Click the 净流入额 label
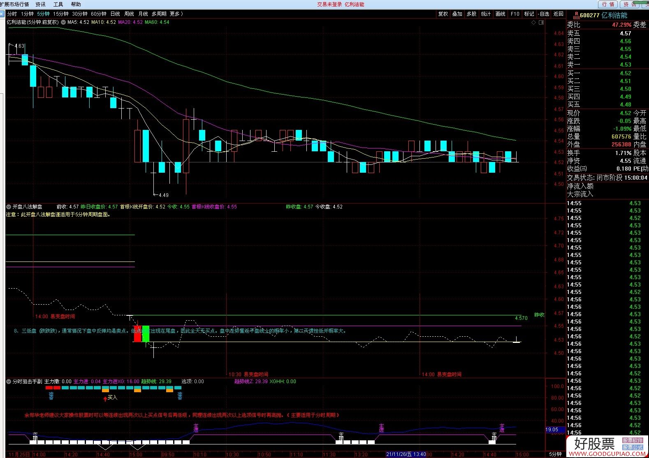Viewport: 649px width, 458px height. coord(580,186)
